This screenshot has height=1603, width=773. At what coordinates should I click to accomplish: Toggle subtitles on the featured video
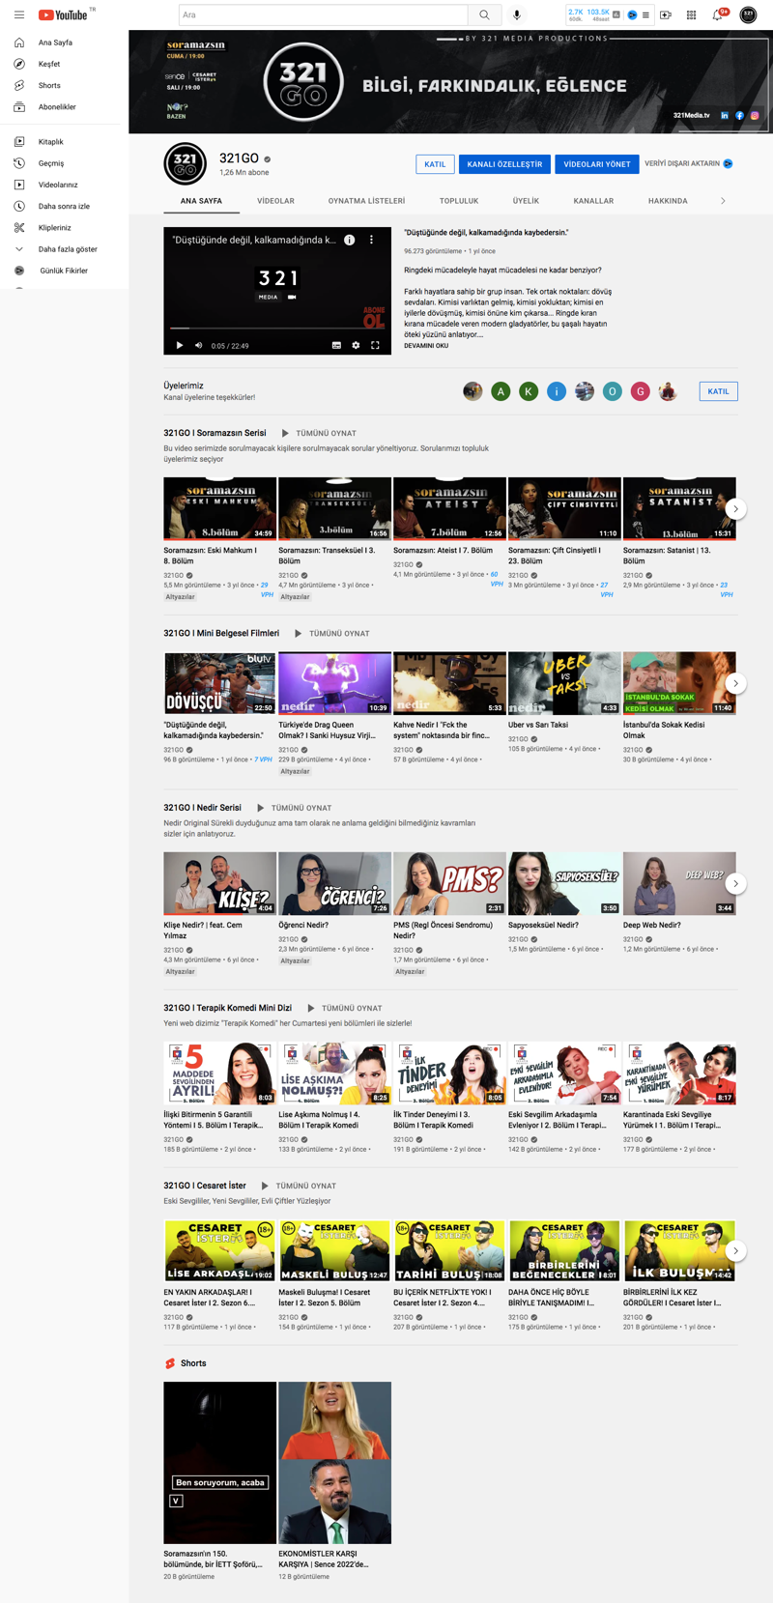[x=336, y=345]
